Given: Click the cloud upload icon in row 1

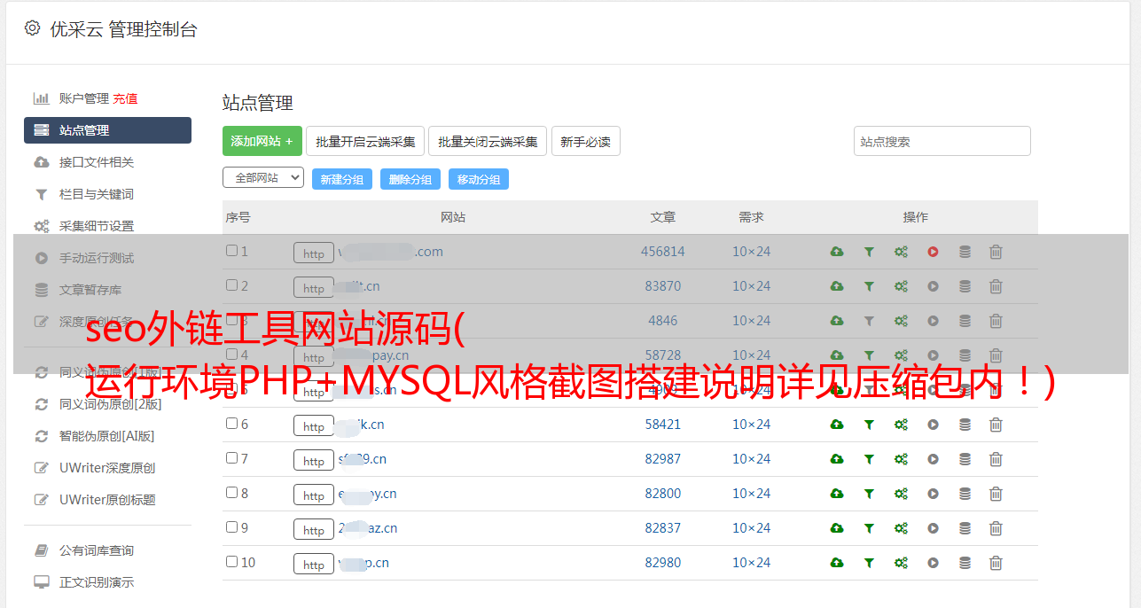Looking at the screenshot, I should [837, 252].
